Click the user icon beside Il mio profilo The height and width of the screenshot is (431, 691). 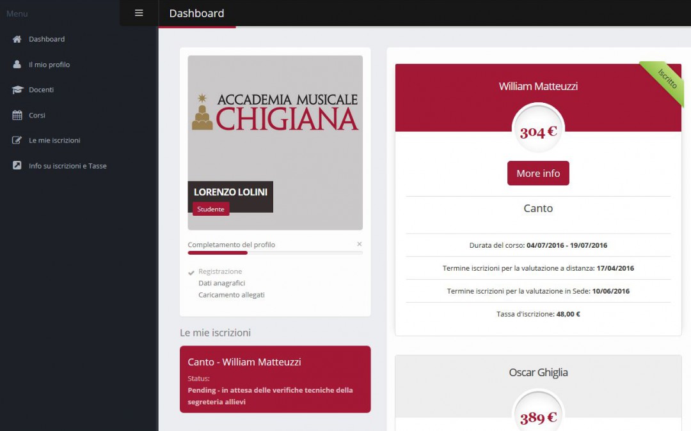point(17,64)
